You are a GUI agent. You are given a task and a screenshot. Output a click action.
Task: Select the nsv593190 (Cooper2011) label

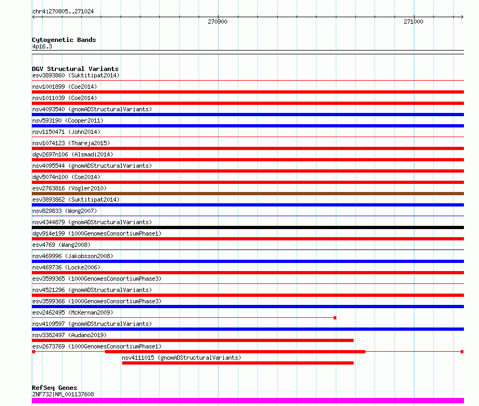tap(68, 120)
